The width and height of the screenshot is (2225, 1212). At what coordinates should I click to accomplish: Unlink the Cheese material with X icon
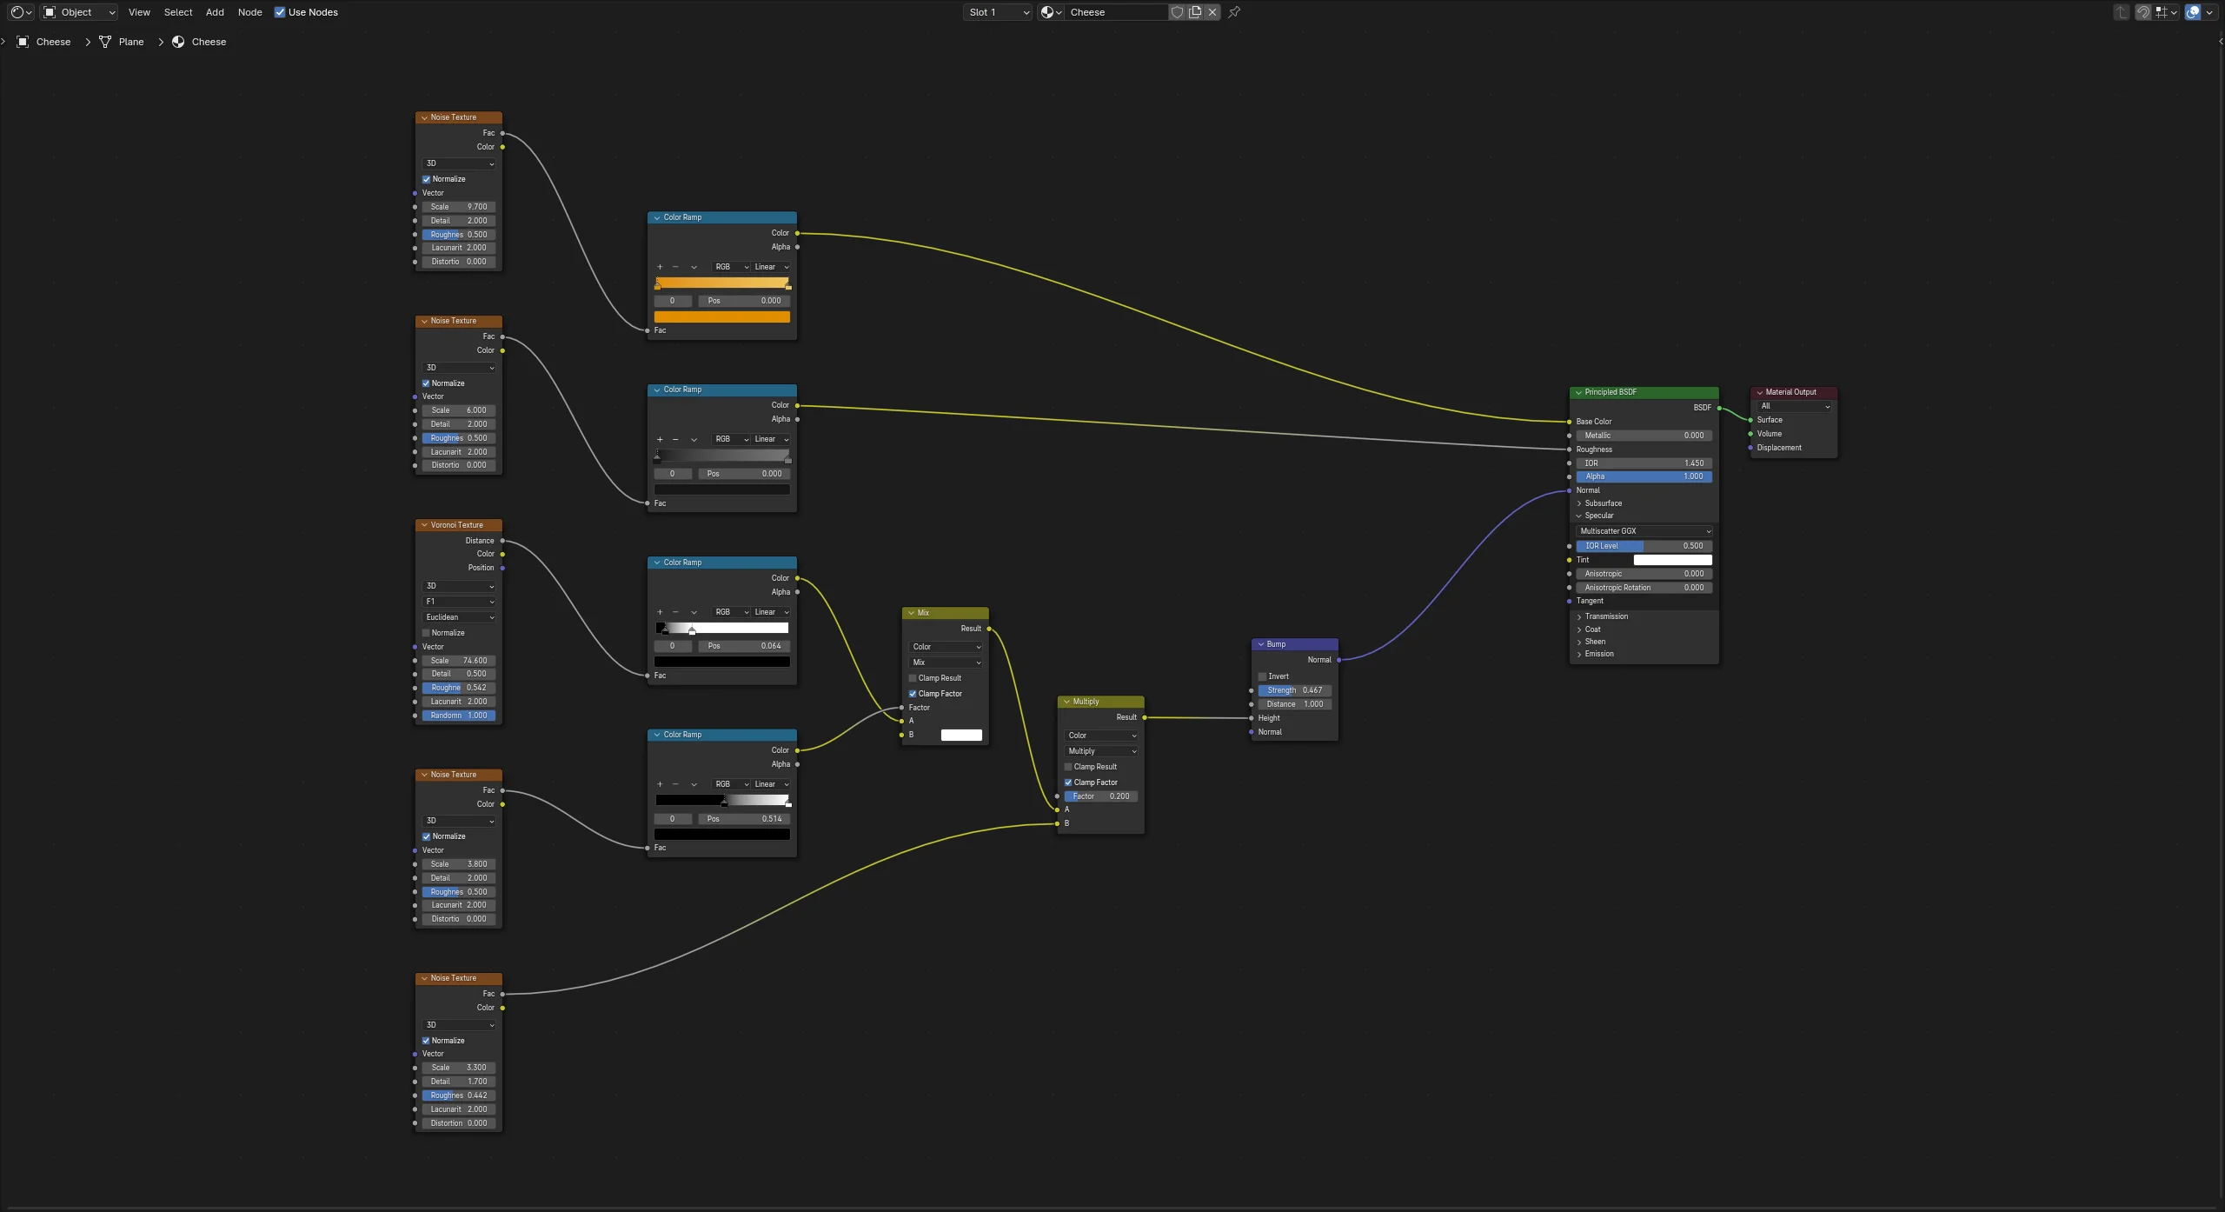(1212, 12)
